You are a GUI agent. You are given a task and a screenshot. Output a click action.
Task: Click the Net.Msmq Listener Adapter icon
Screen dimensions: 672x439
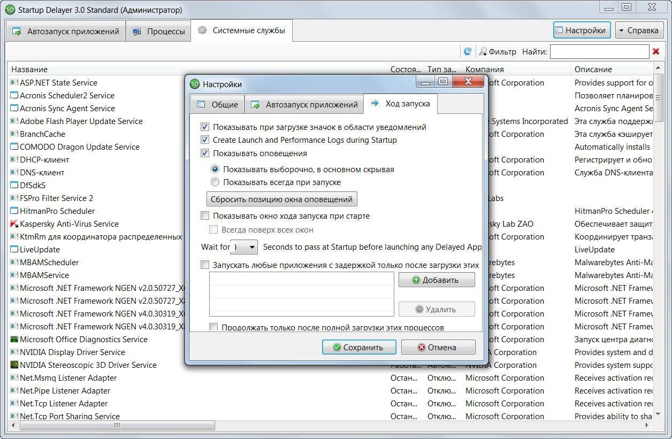pos(14,378)
